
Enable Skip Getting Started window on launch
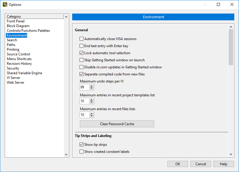pyautogui.click(x=82, y=60)
